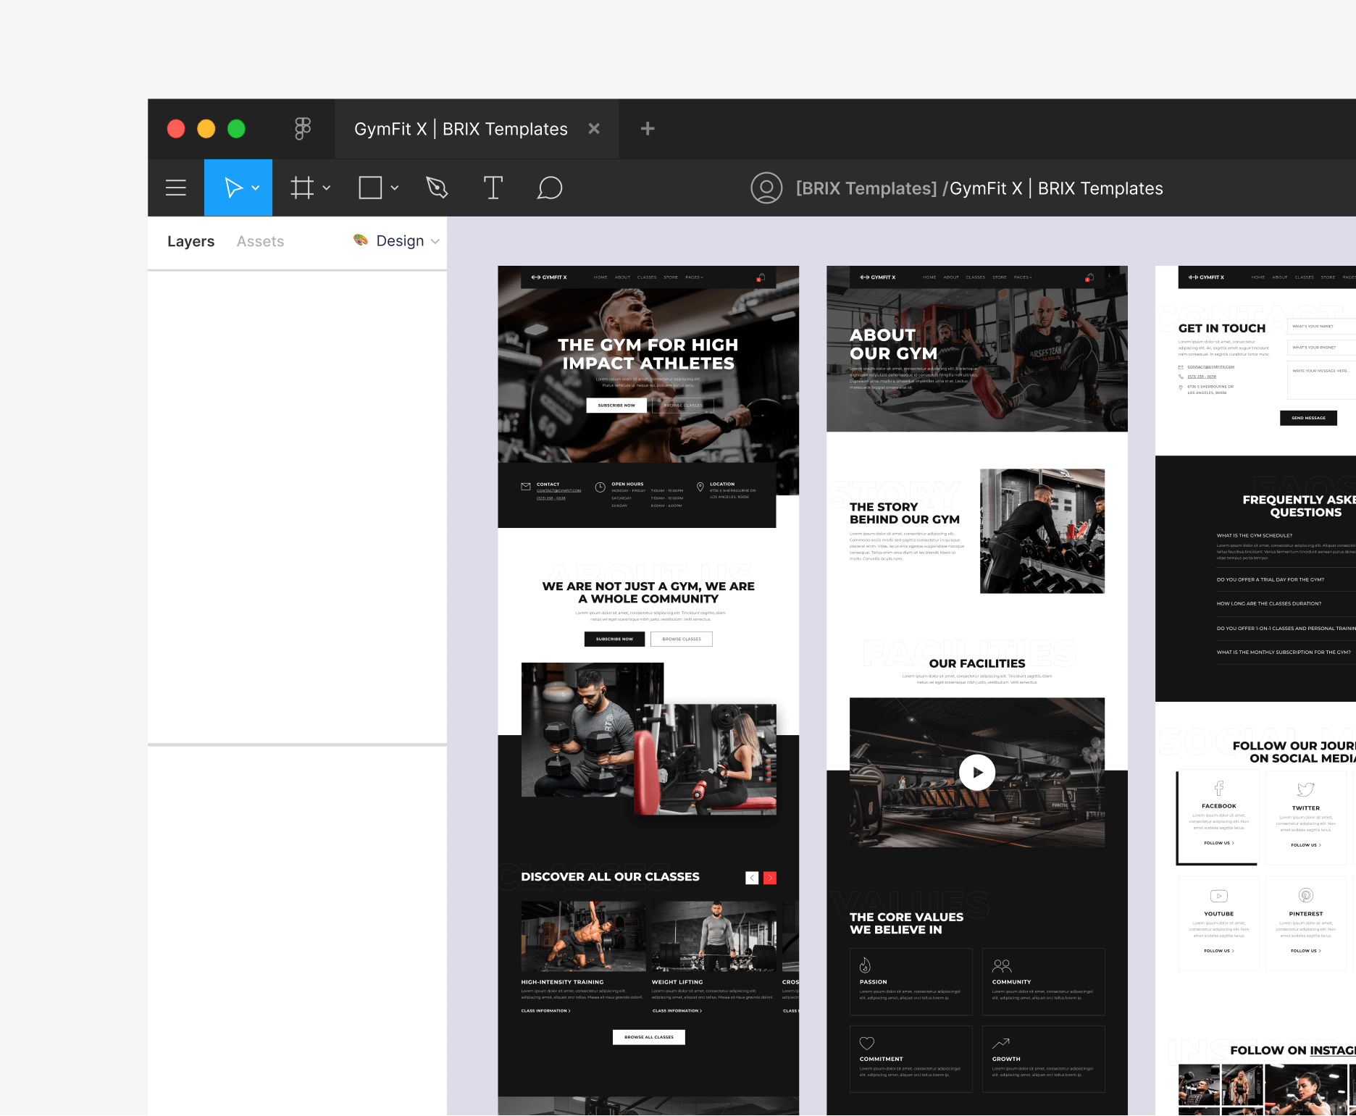This screenshot has height=1116, width=1356.
Task: Click the YouTube icon
Action: click(x=1219, y=896)
